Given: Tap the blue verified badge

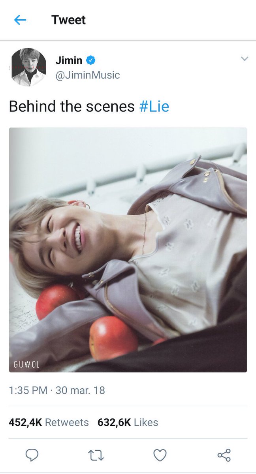Looking at the screenshot, I should 91,61.
